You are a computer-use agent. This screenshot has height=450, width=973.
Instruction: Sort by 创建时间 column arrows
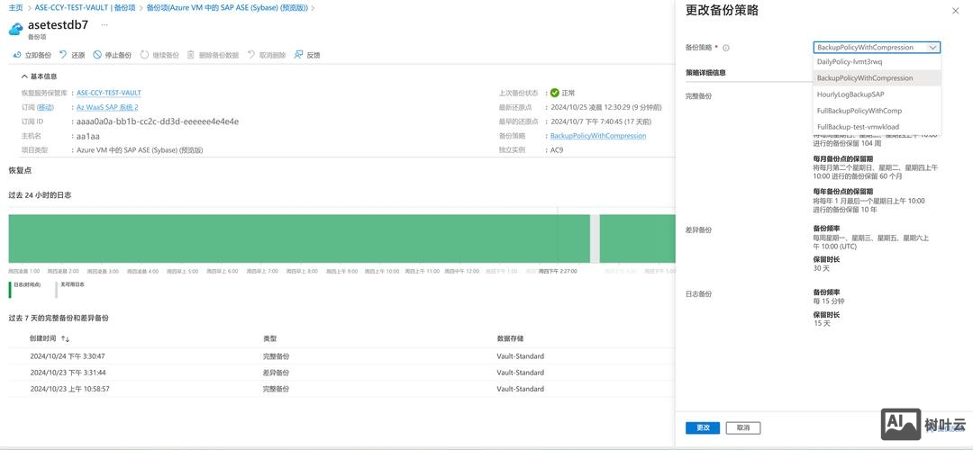65,339
